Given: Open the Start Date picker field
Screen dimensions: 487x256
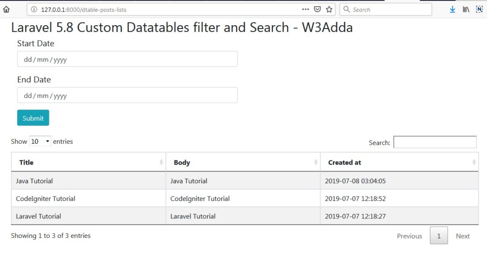Looking at the screenshot, I should point(127,59).
